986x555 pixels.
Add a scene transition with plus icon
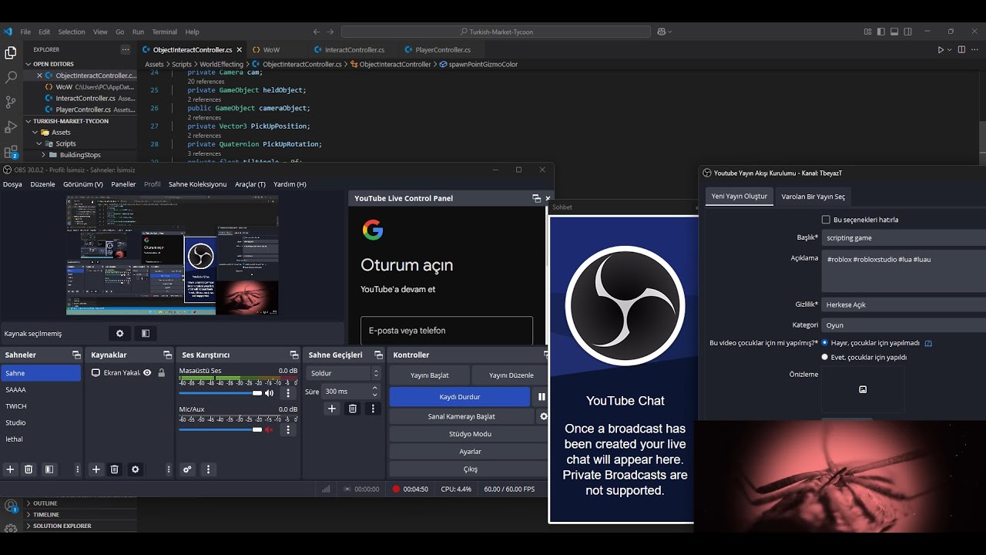[x=332, y=409]
